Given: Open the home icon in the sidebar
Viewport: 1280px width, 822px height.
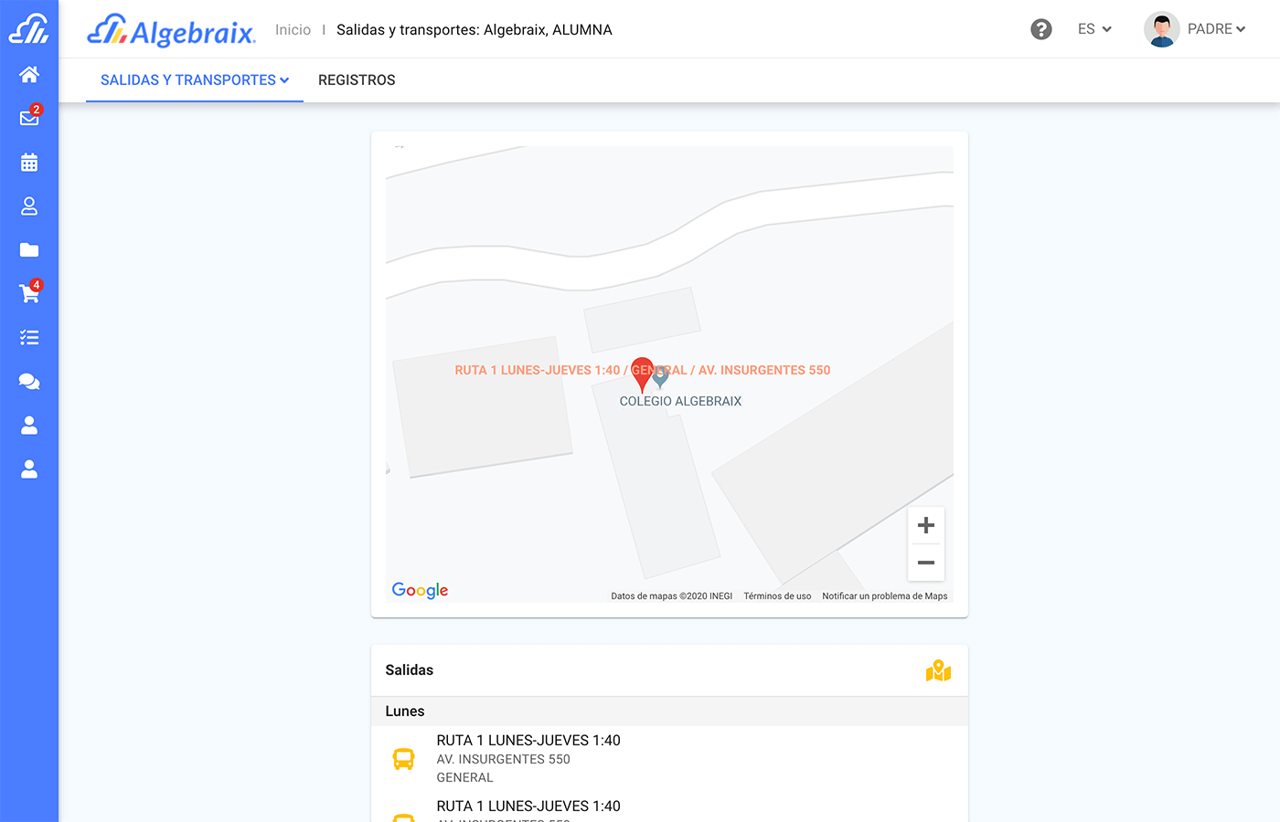Looking at the screenshot, I should [28, 74].
